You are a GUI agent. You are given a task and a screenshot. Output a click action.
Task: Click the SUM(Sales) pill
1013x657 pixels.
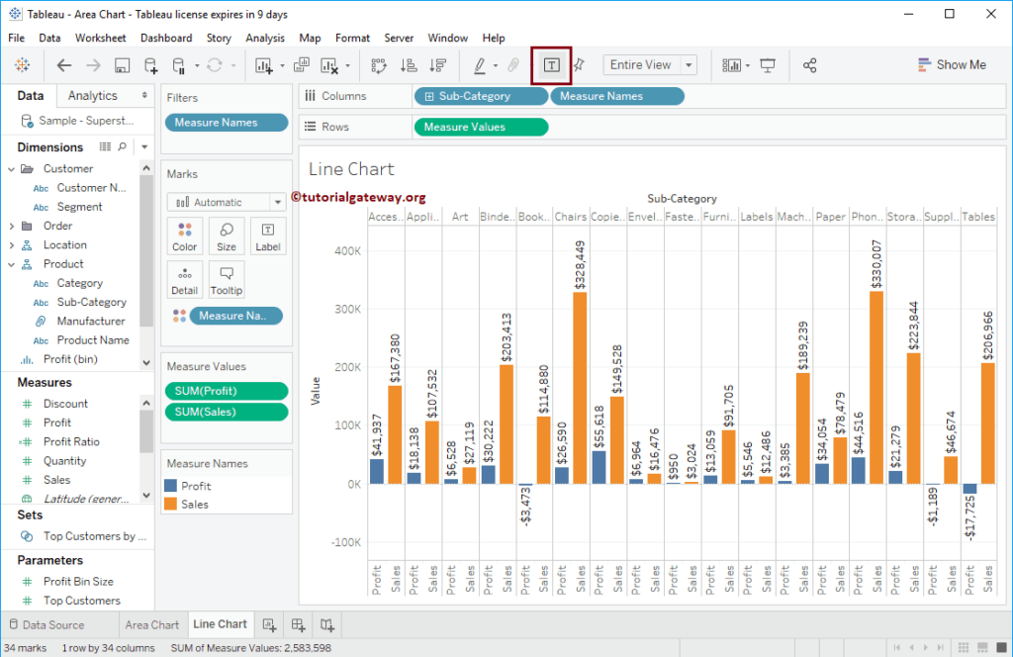[227, 412]
